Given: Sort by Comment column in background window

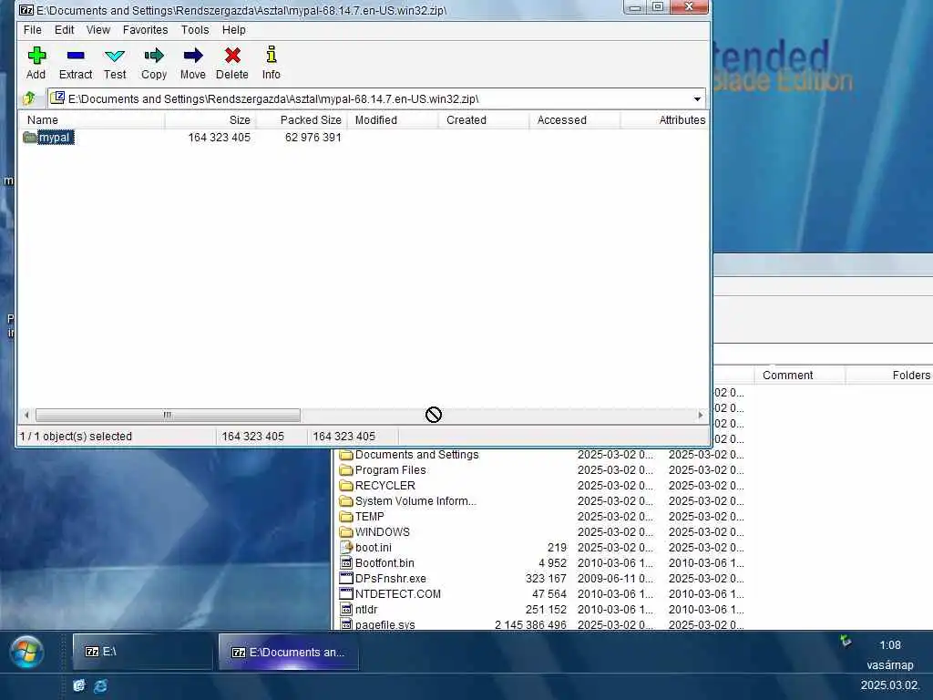Looking at the screenshot, I should coord(799,375).
